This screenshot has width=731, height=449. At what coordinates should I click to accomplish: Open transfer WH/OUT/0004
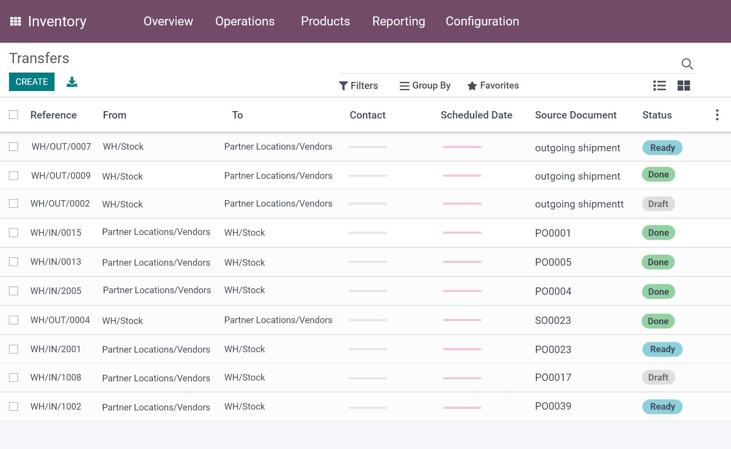(x=60, y=320)
